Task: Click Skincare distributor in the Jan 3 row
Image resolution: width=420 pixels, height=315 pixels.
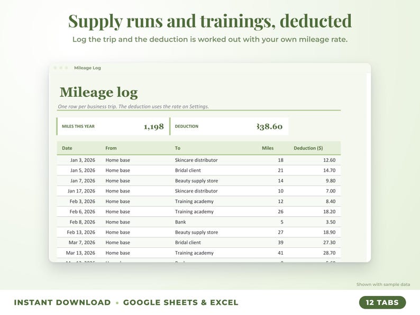Action: [x=196, y=160]
